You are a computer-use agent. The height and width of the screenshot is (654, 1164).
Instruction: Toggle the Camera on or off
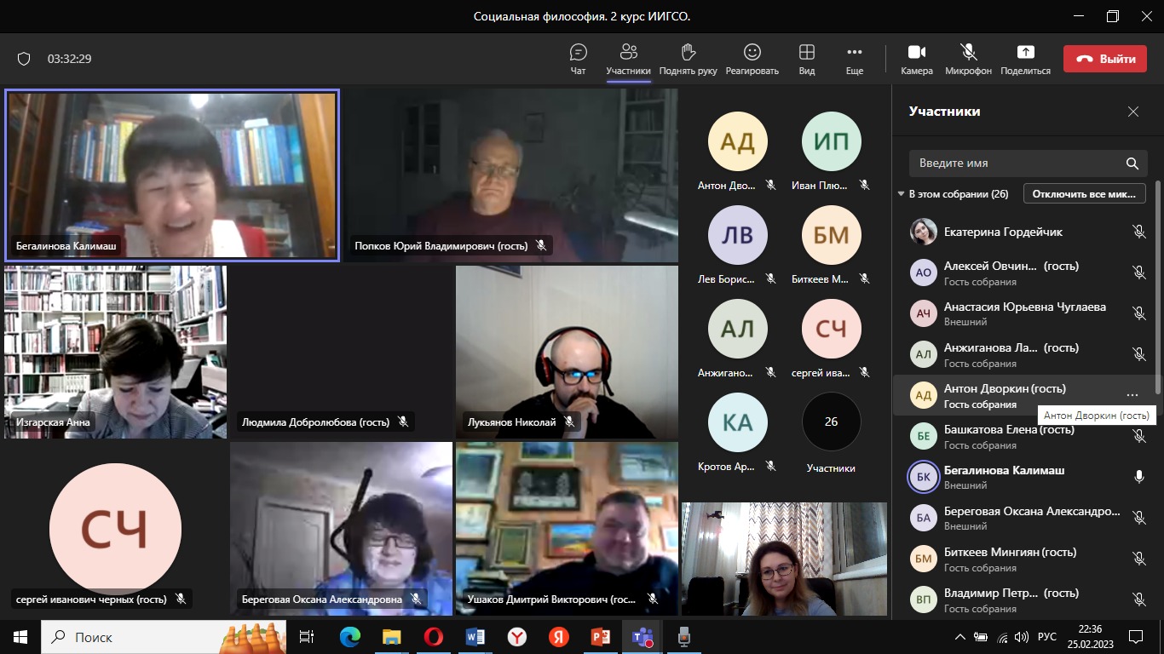click(x=916, y=53)
